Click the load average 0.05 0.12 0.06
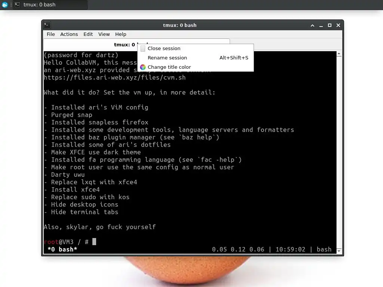 pos(238,249)
